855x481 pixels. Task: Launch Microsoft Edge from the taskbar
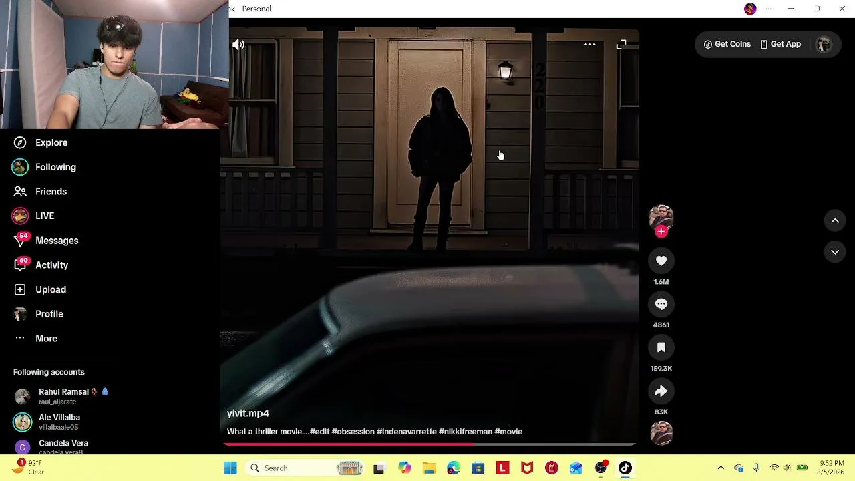[454, 468]
